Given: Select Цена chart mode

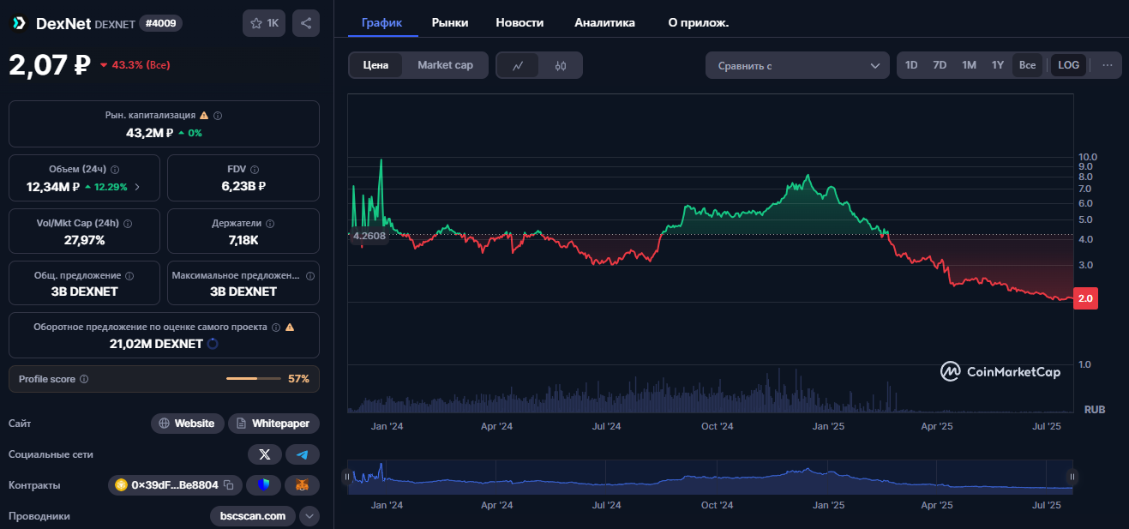Looking at the screenshot, I should [375, 65].
